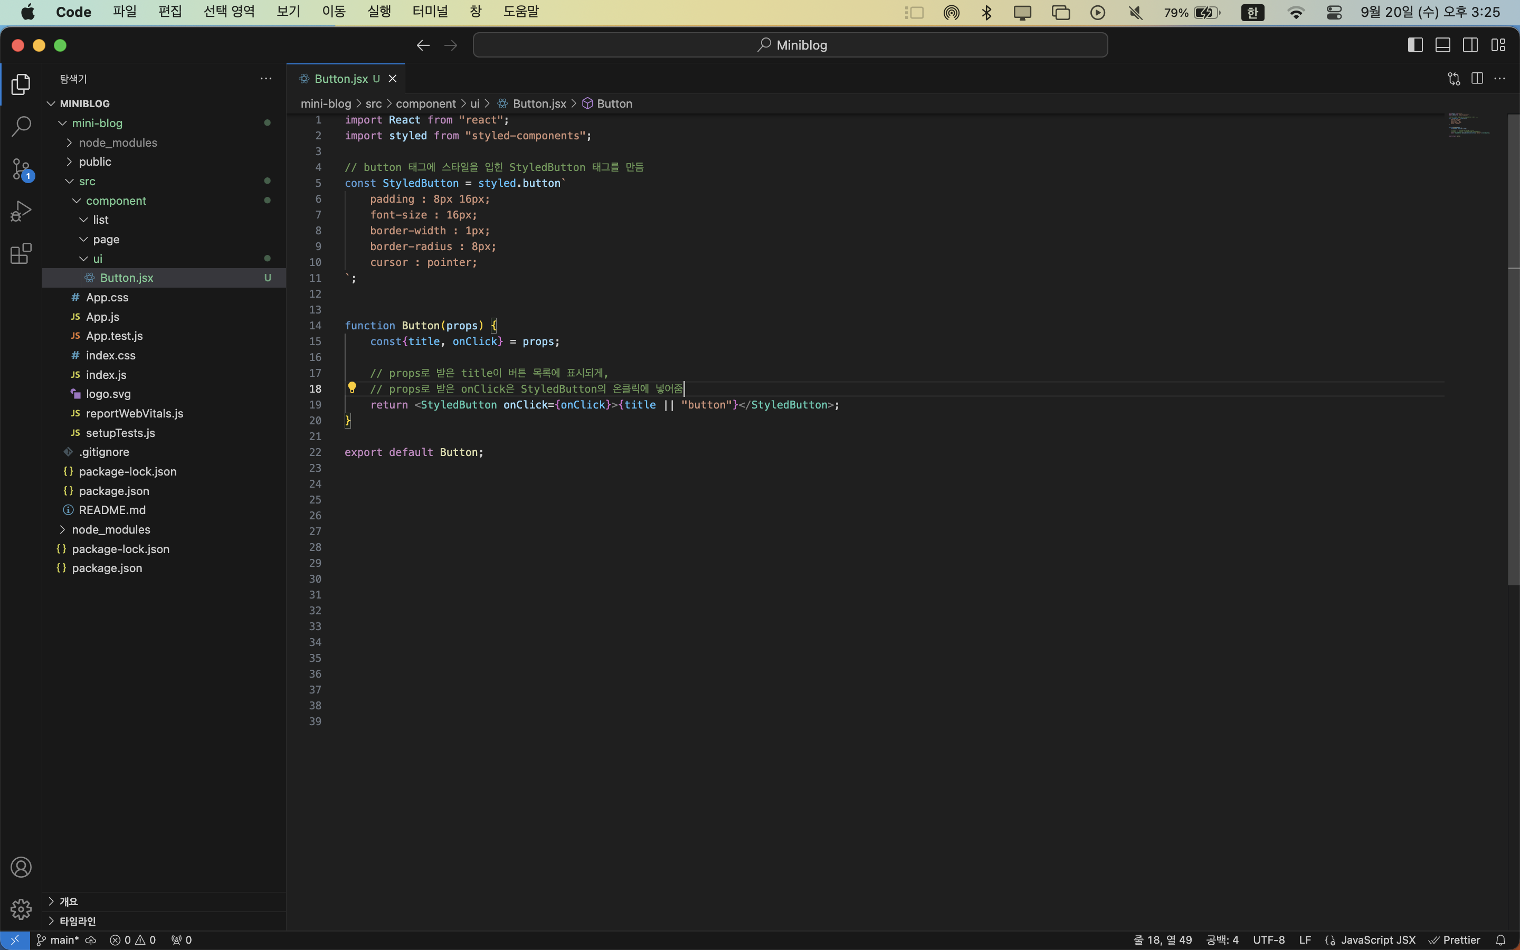Click JavaScript JSX language mode in status bar
This screenshot has width=1520, height=950.
(x=1377, y=940)
